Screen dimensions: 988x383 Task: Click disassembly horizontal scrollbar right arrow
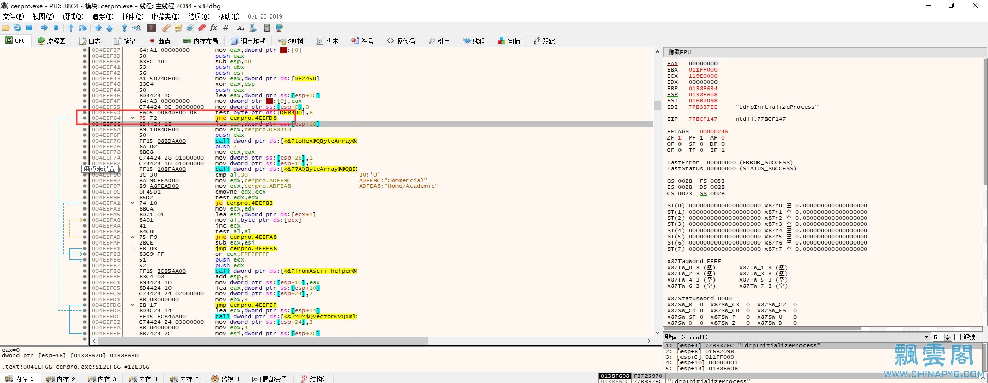649,341
